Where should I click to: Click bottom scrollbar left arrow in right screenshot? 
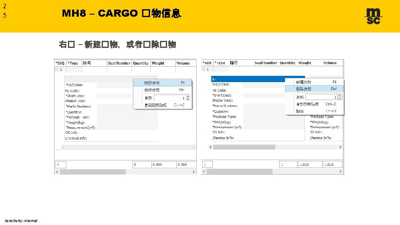point(204,172)
